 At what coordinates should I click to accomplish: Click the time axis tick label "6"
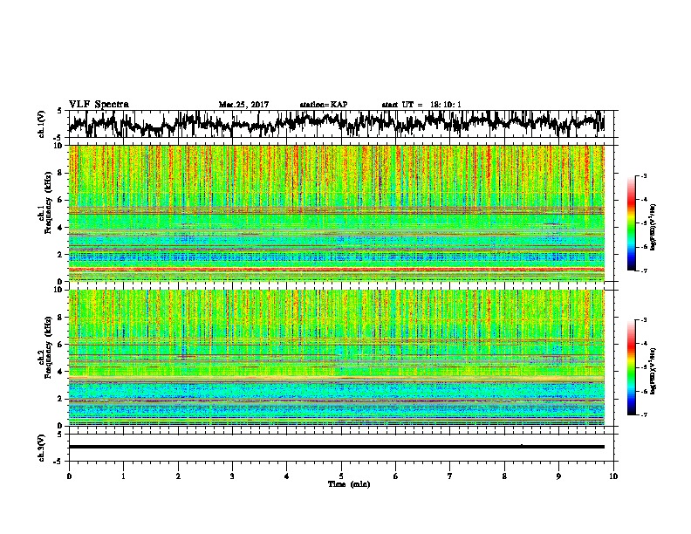[396, 476]
